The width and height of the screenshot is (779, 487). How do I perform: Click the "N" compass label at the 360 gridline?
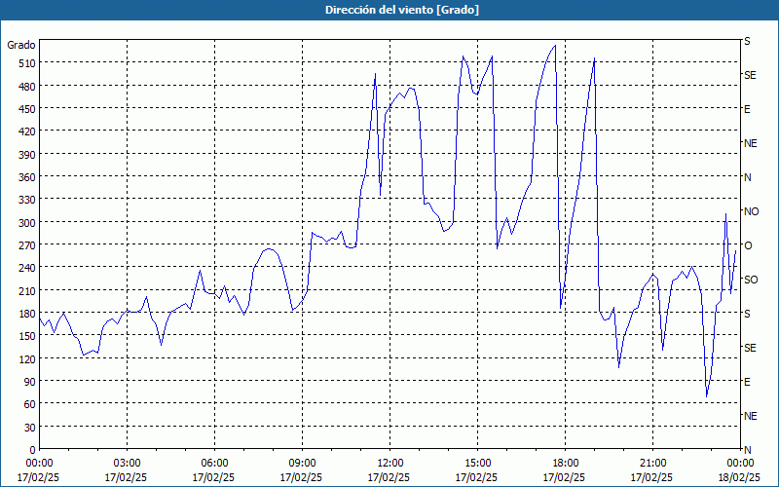748,177
